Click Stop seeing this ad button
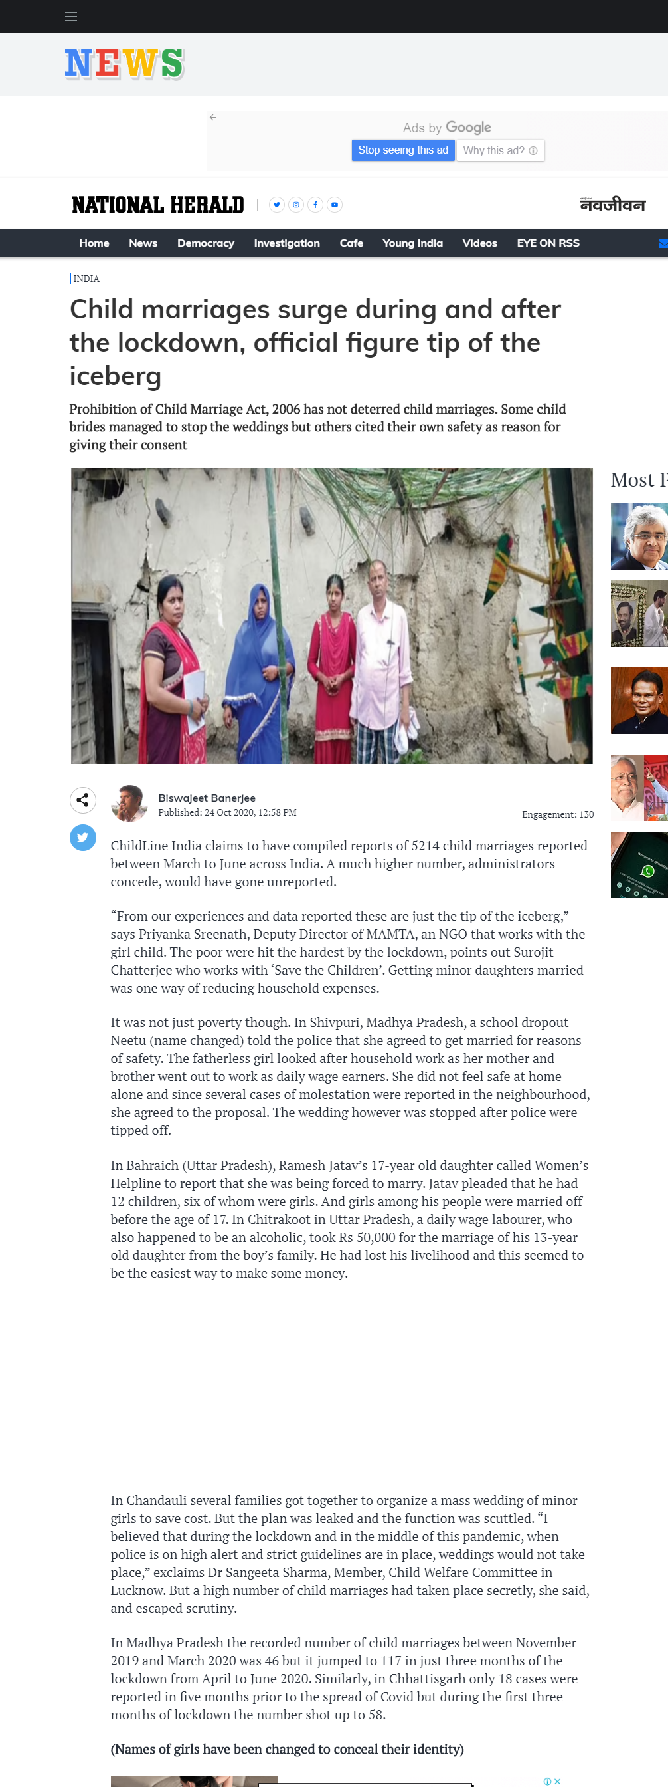 click(402, 150)
